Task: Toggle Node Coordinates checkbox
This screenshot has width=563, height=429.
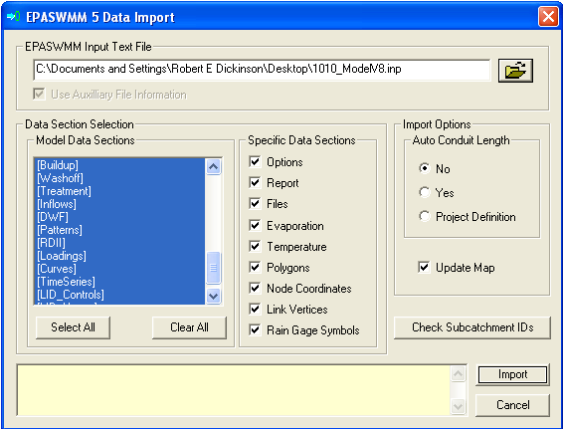Action: 255,288
